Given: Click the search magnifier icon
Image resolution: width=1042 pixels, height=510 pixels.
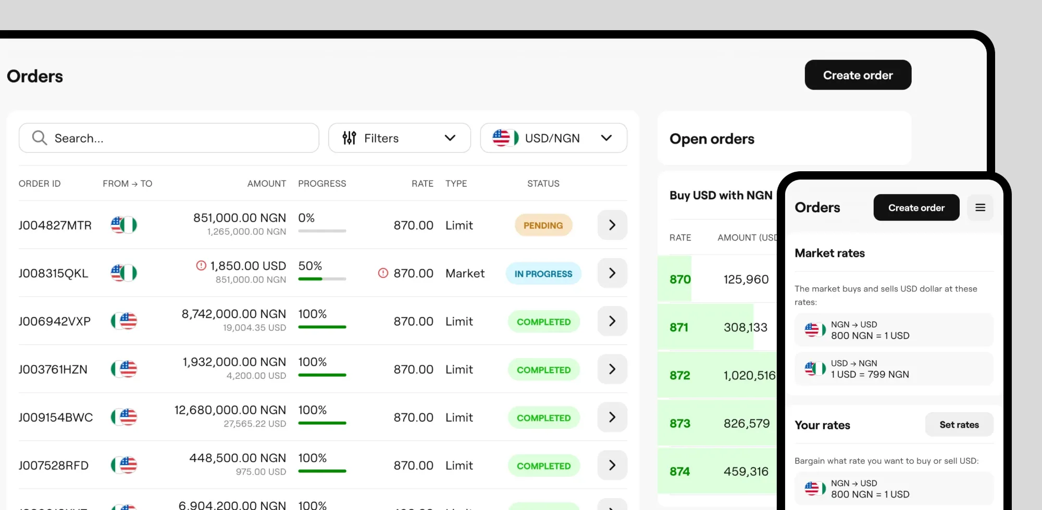Looking at the screenshot, I should tap(40, 138).
